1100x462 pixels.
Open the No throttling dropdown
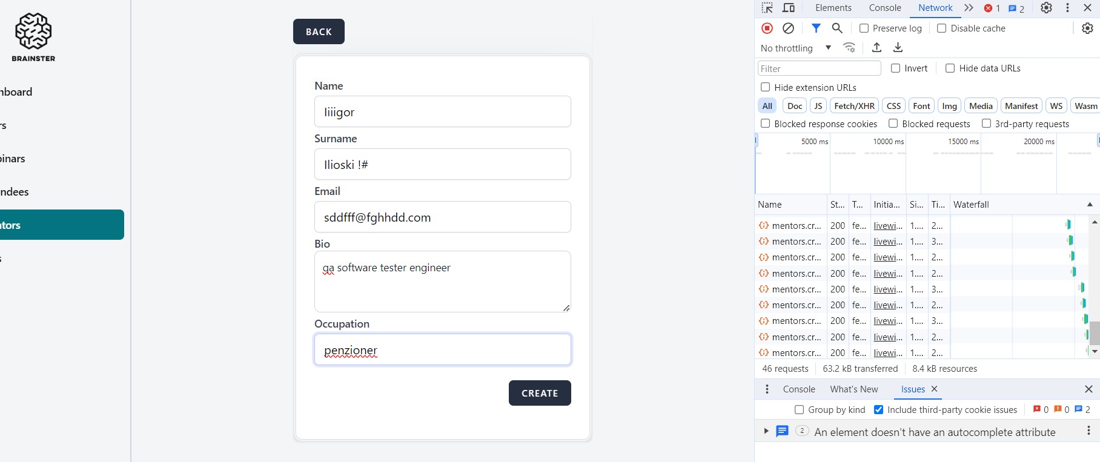click(795, 48)
